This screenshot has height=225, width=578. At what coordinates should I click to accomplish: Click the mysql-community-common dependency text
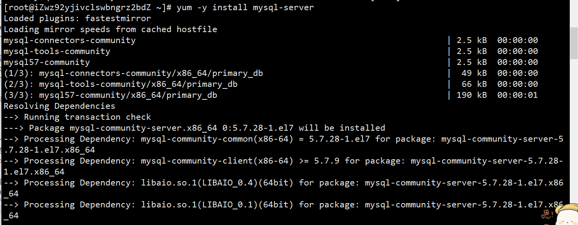tap(217, 139)
